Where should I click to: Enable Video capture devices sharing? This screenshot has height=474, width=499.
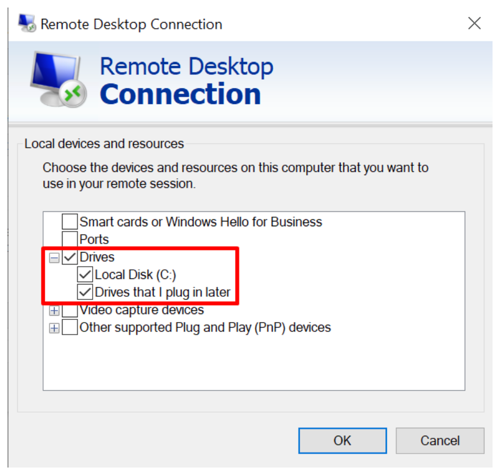point(69,310)
